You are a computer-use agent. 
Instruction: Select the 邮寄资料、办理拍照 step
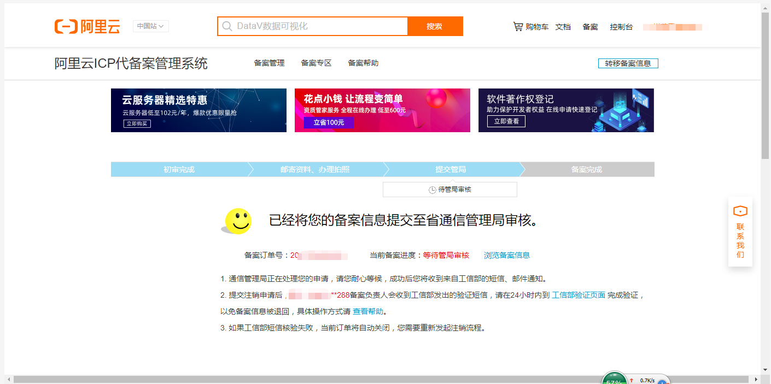(x=315, y=169)
